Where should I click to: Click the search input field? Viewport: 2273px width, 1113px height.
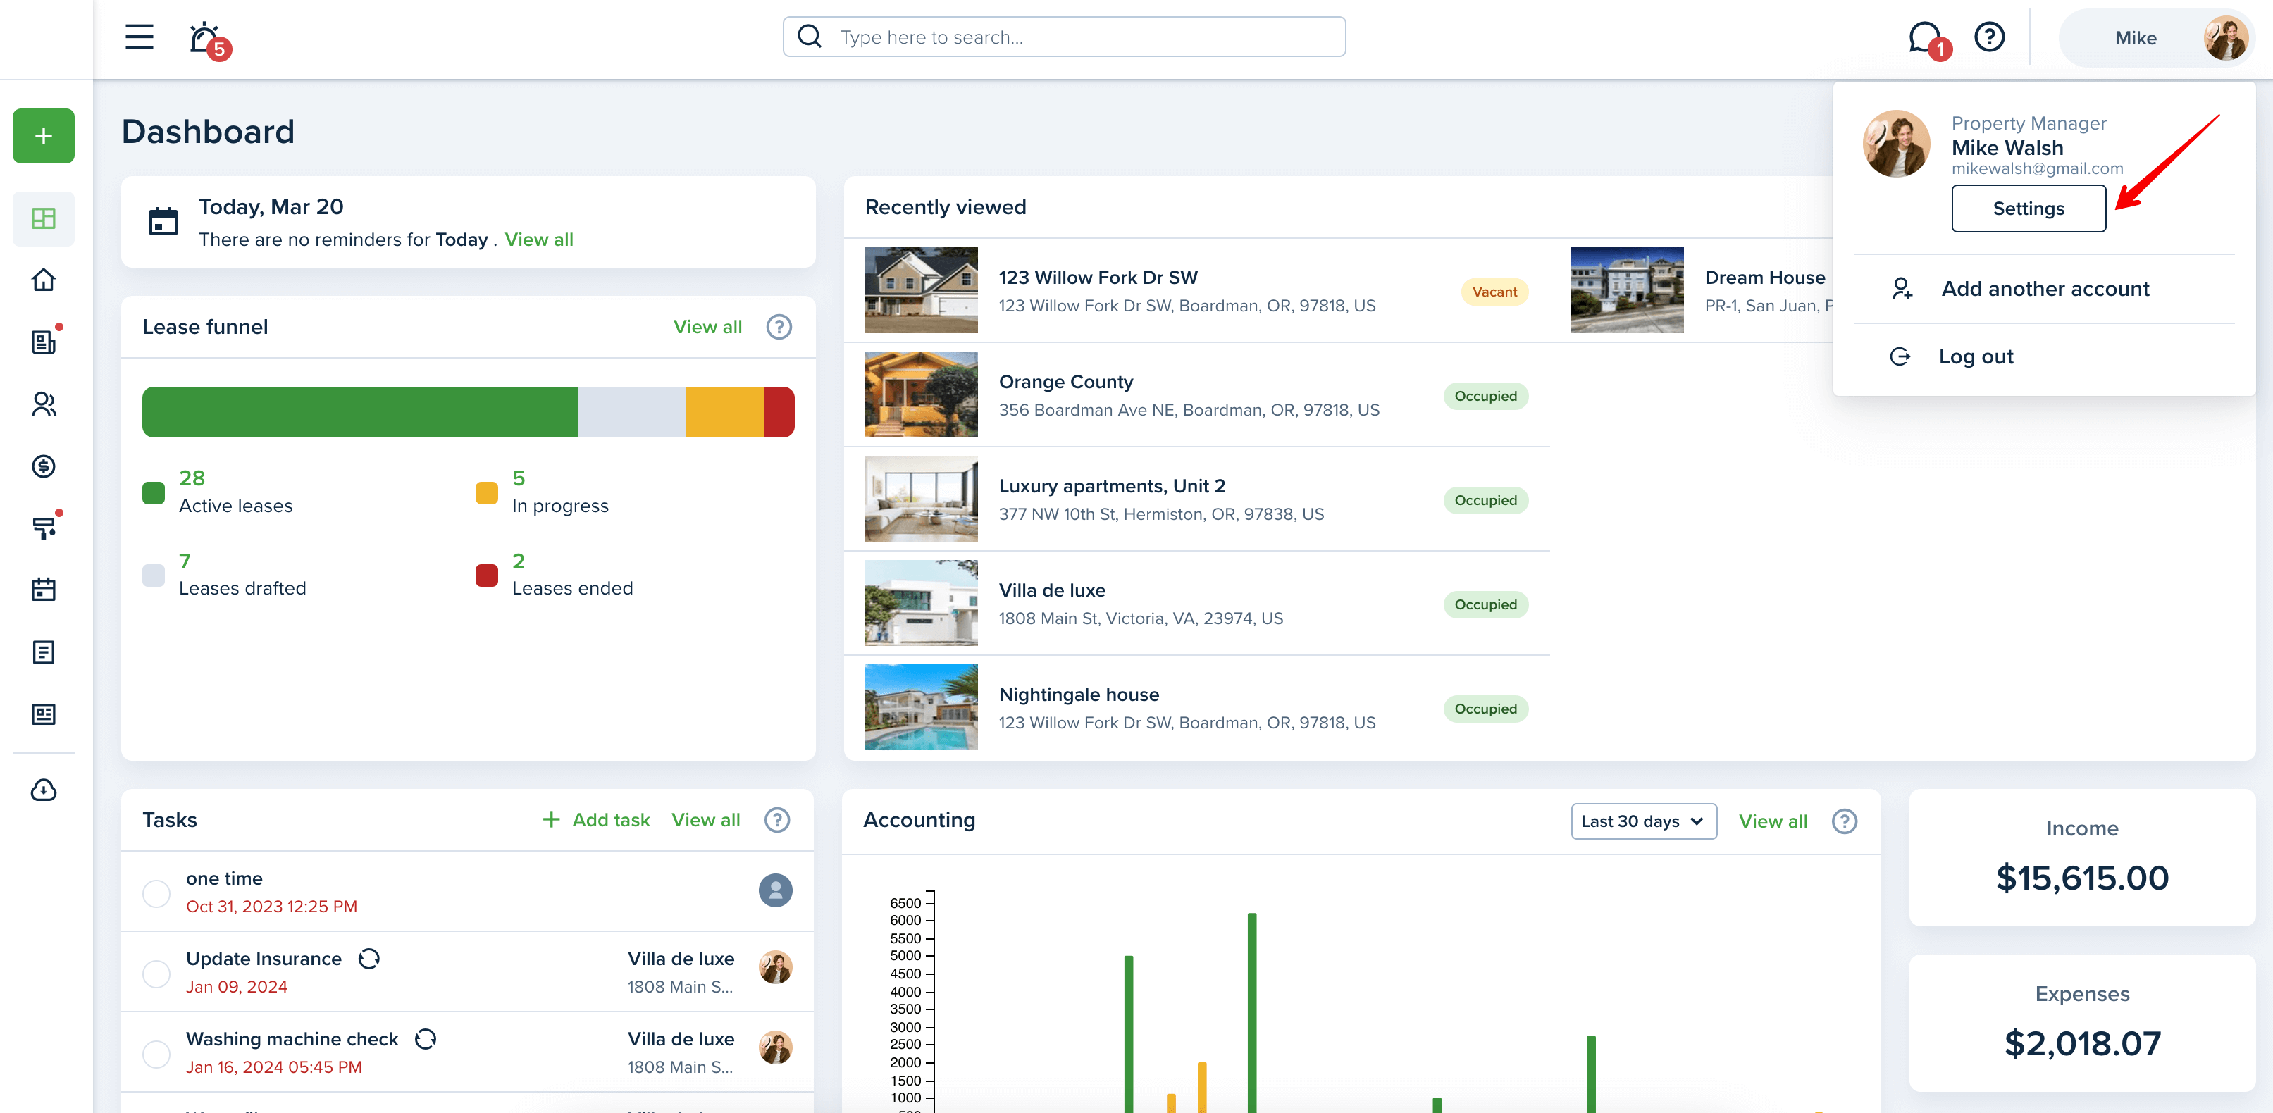(x=1064, y=37)
